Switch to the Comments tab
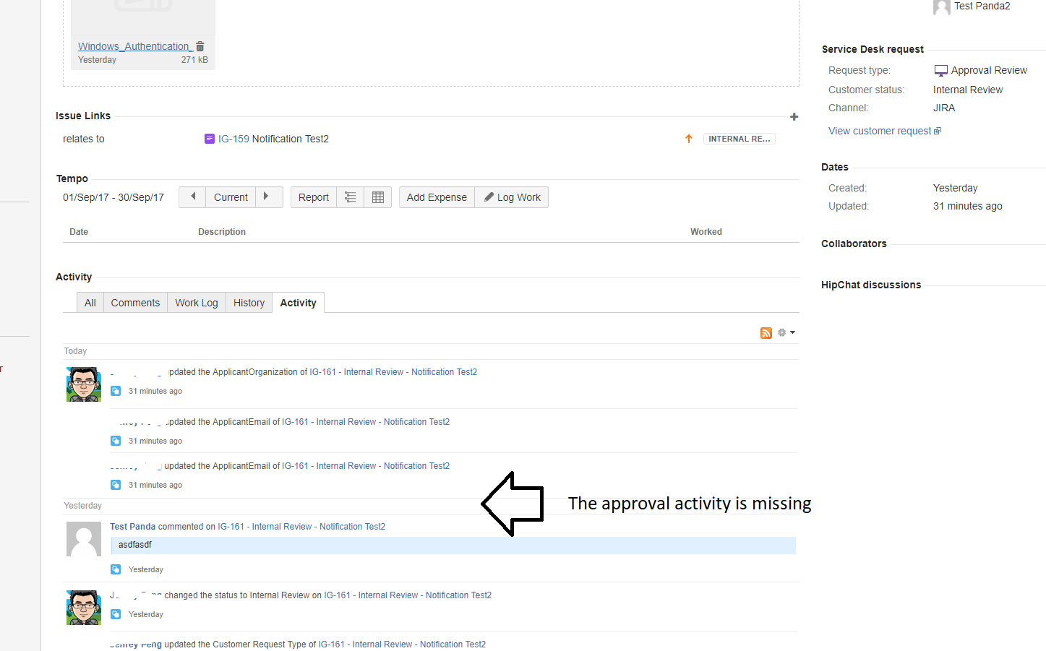This screenshot has height=651, width=1046. (x=135, y=303)
